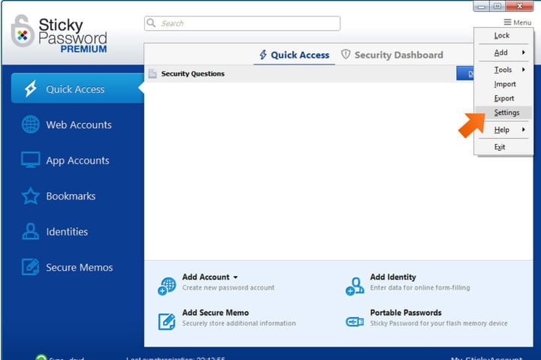This screenshot has width=541, height=360.
Task: Click the Add Account globe icon
Action: [167, 286]
